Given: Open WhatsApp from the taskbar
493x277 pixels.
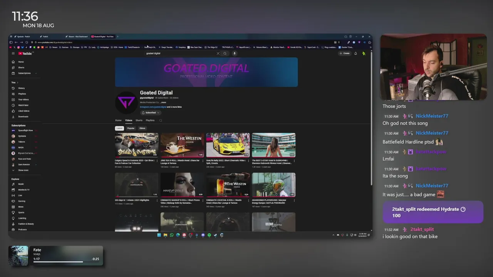Looking at the screenshot, I should 171,235.
